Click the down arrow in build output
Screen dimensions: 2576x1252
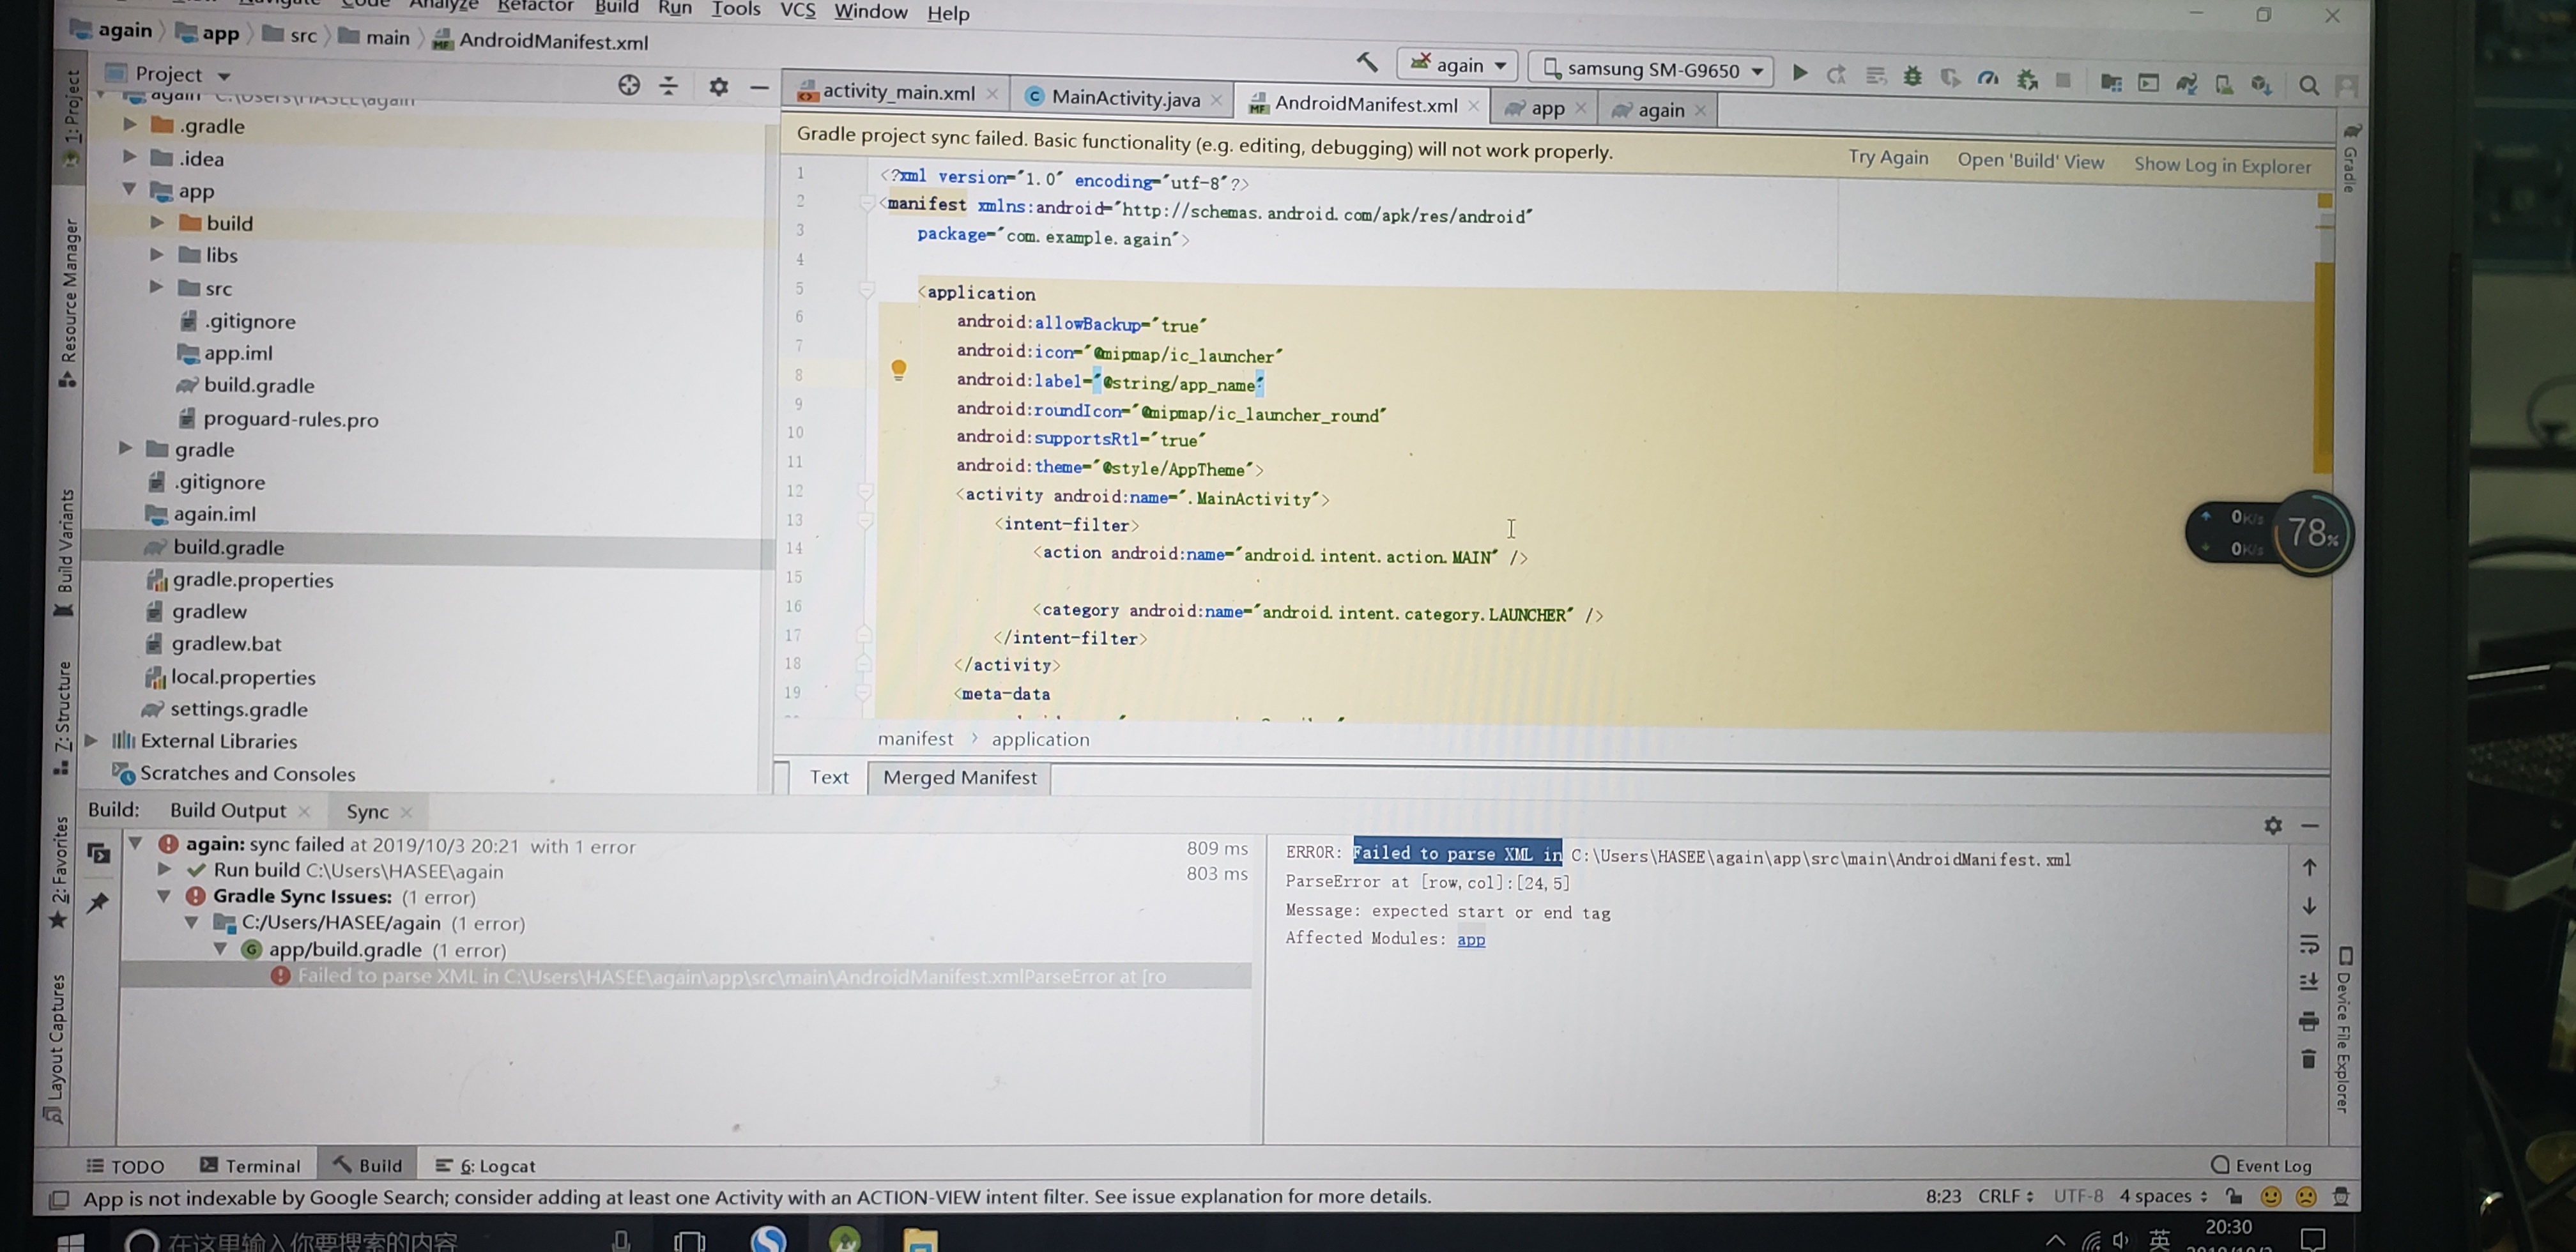2308,905
